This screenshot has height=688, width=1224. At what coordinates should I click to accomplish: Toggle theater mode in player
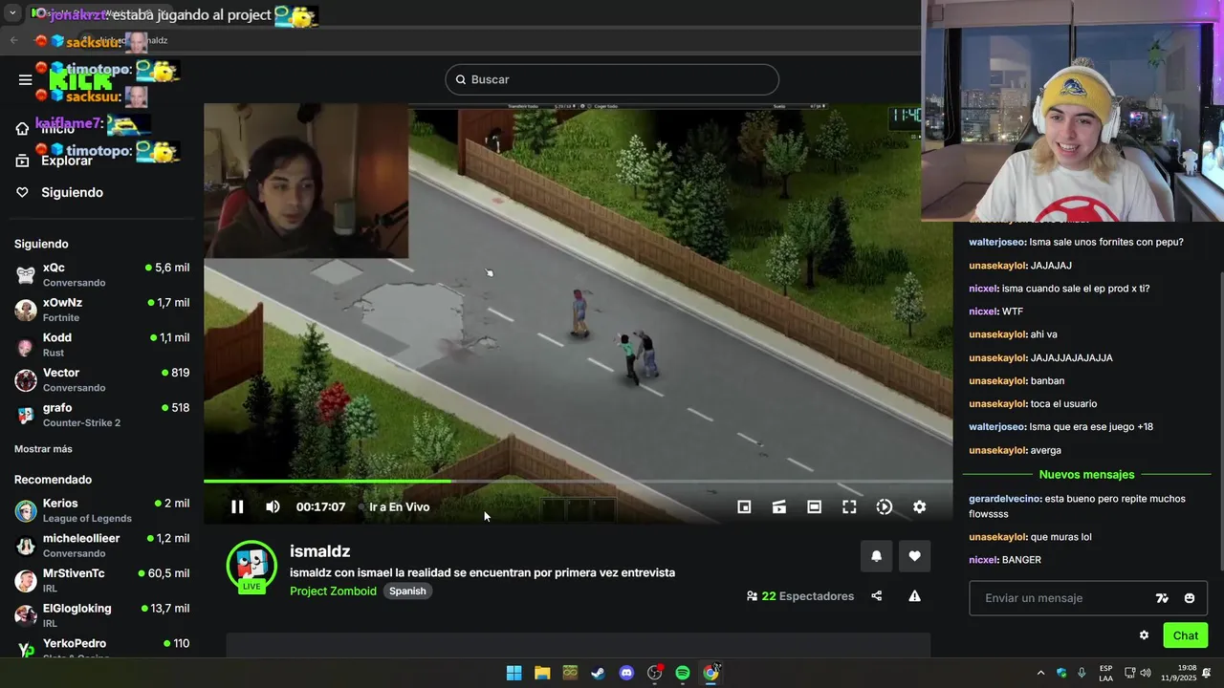pyautogui.click(x=814, y=507)
